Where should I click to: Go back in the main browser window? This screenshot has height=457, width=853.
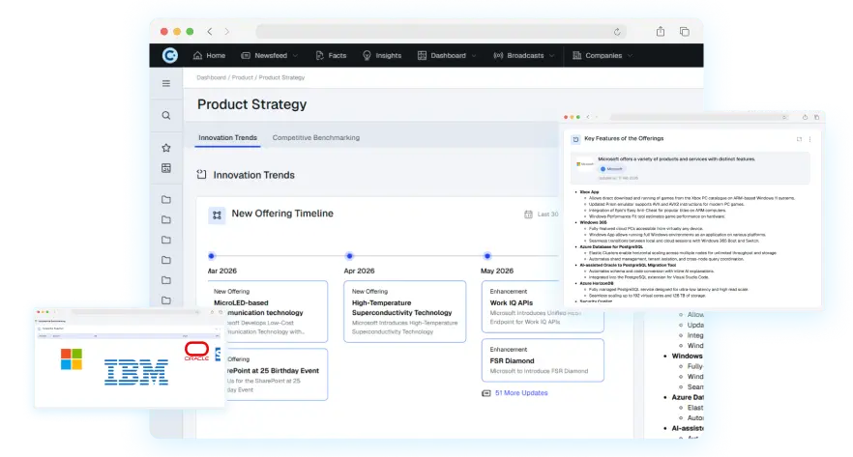(210, 32)
